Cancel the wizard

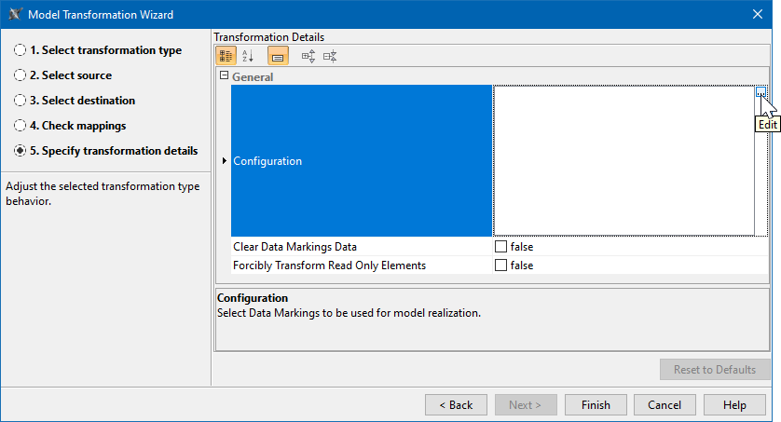(x=665, y=405)
